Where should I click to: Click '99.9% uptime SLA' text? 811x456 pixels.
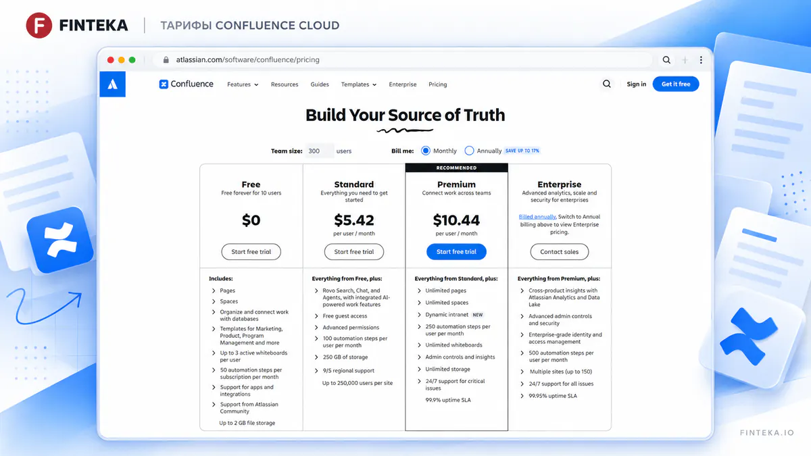[448, 400]
